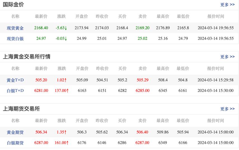Select 白银T+D highest price 6345
The height and width of the screenshot is (150, 239).
click(x=163, y=91)
